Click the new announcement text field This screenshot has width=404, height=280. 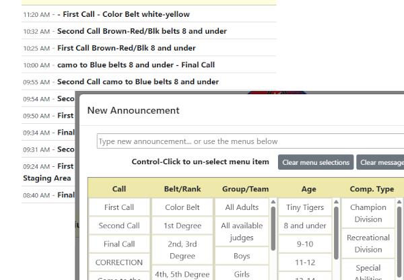coord(250,141)
